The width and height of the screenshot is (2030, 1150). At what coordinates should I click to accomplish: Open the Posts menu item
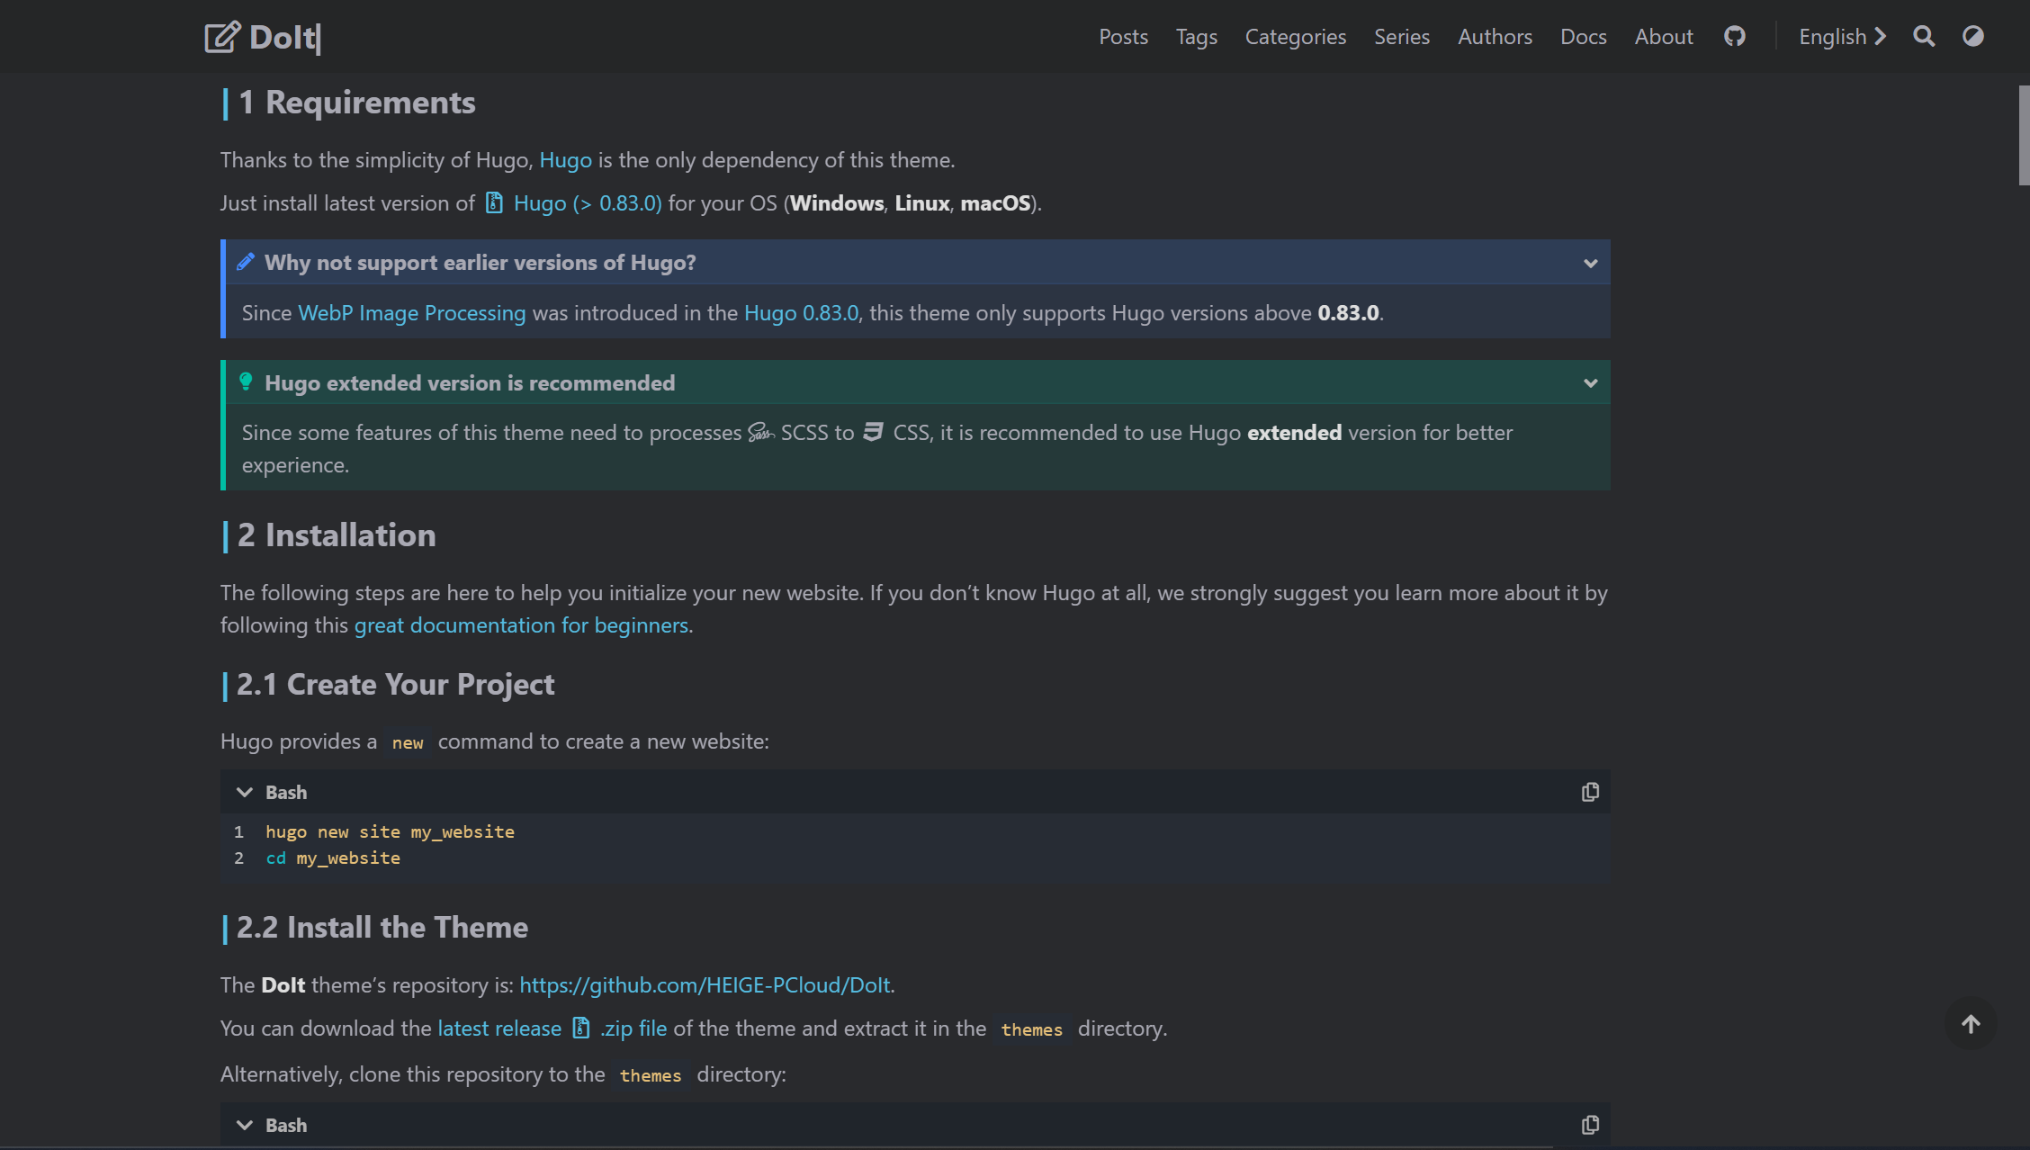pos(1123,36)
